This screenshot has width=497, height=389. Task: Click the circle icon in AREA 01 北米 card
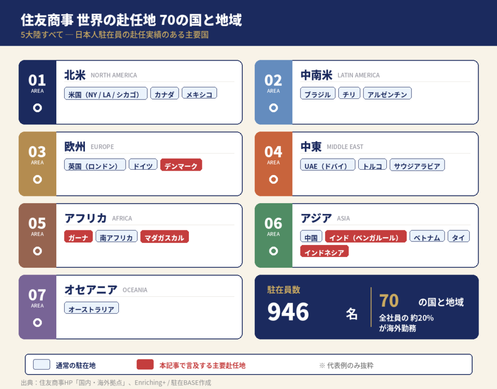tap(37, 109)
